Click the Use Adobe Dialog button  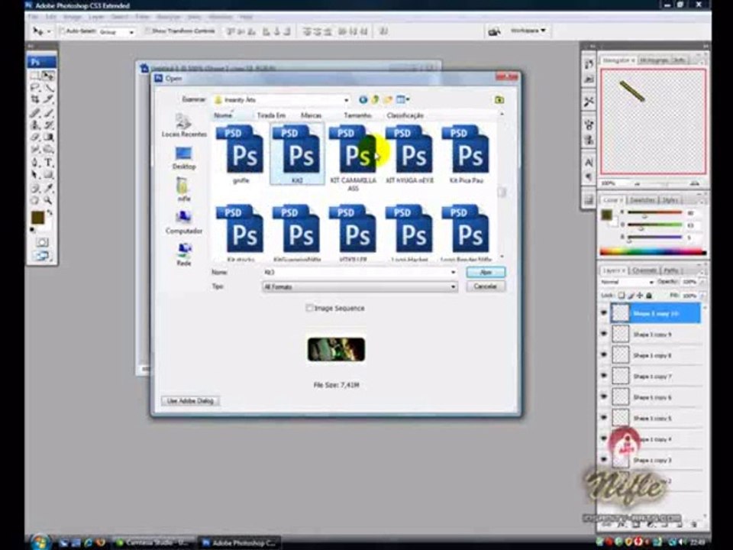click(190, 401)
